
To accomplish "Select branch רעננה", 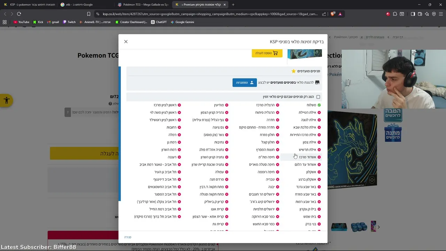I will (x=172, y=157).
